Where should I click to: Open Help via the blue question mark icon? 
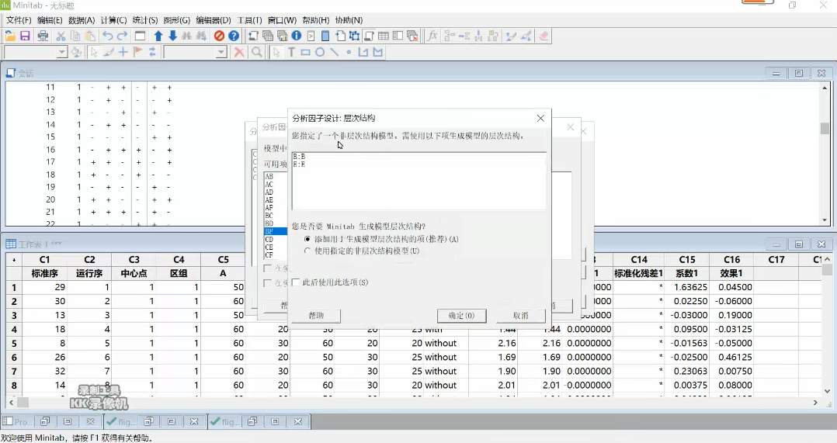tap(234, 36)
